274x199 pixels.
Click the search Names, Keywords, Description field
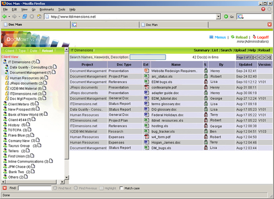coord(148,57)
